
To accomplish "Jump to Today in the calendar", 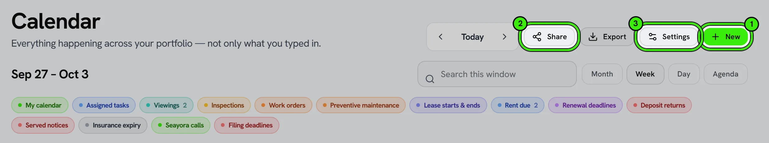I will tap(472, 37).
